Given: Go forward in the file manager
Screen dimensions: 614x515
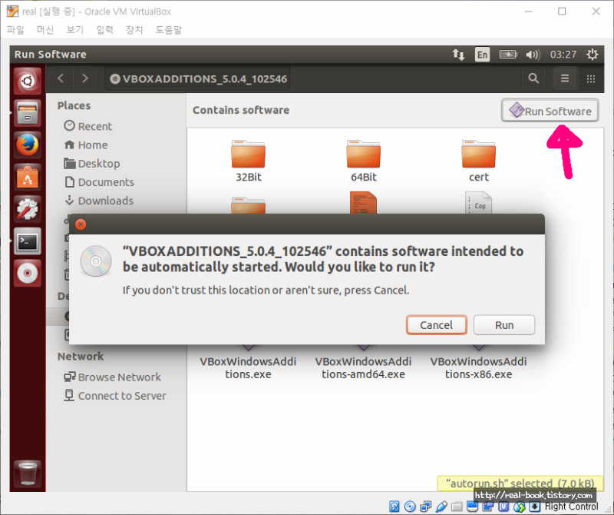Looking at the screenshot, I should pyautogui.click(x=85, y=78).
